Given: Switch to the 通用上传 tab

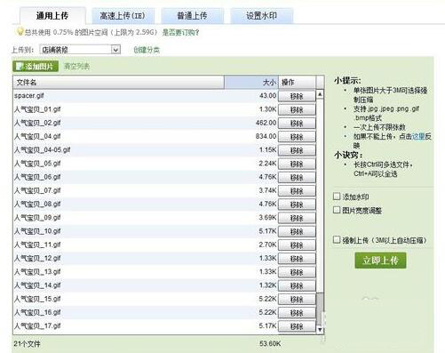Looking at the screenshot, I should (x=52, y=16).
